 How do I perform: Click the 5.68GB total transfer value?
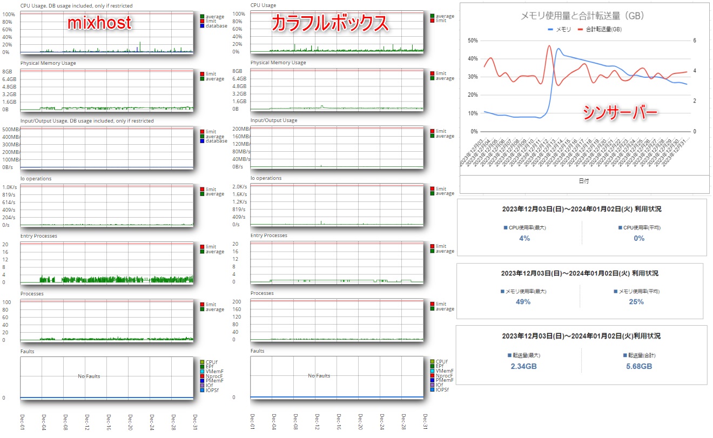click(x=638, y=367)
